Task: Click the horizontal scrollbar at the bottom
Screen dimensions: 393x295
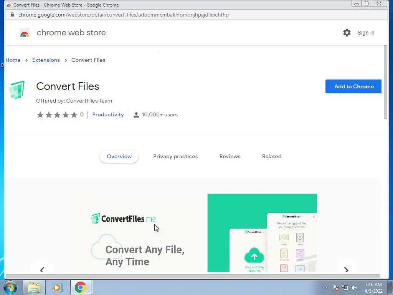Action: tap(193, 276)
